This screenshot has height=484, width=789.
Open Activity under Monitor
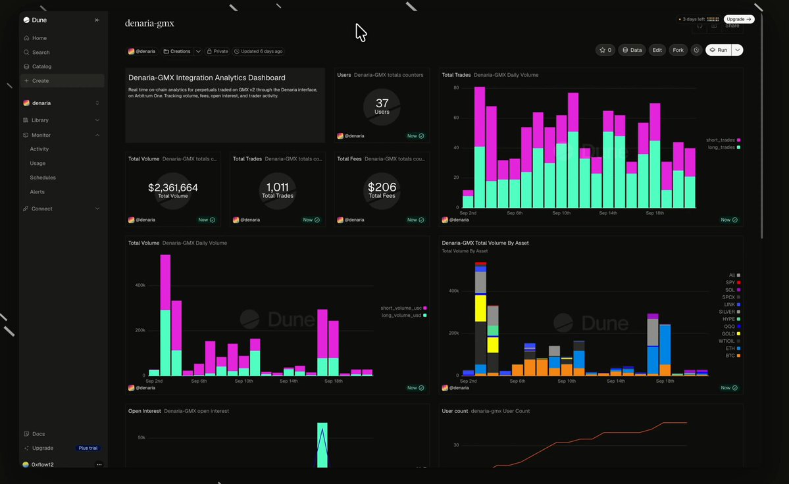tap(39, 149)
